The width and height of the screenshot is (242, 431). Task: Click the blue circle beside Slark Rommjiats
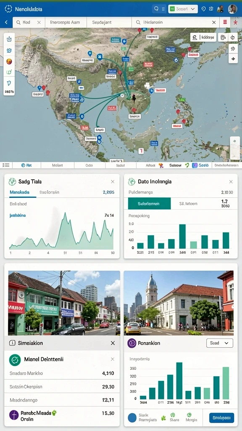tap(132, 418)
